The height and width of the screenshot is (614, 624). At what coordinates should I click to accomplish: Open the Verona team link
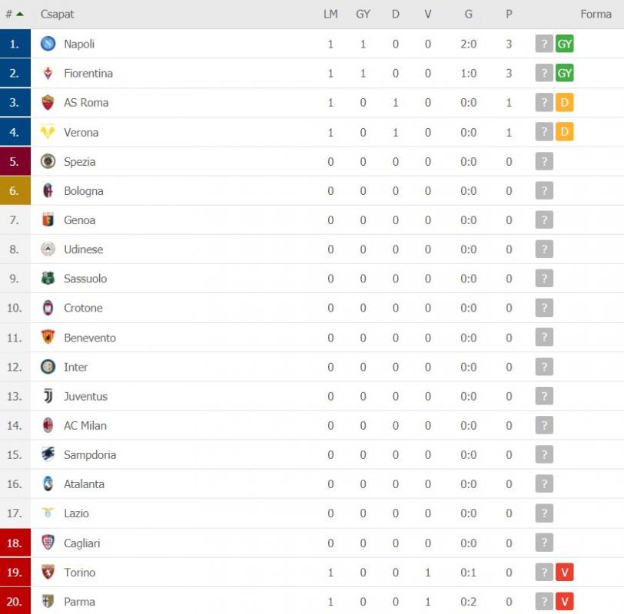[81, 132]
